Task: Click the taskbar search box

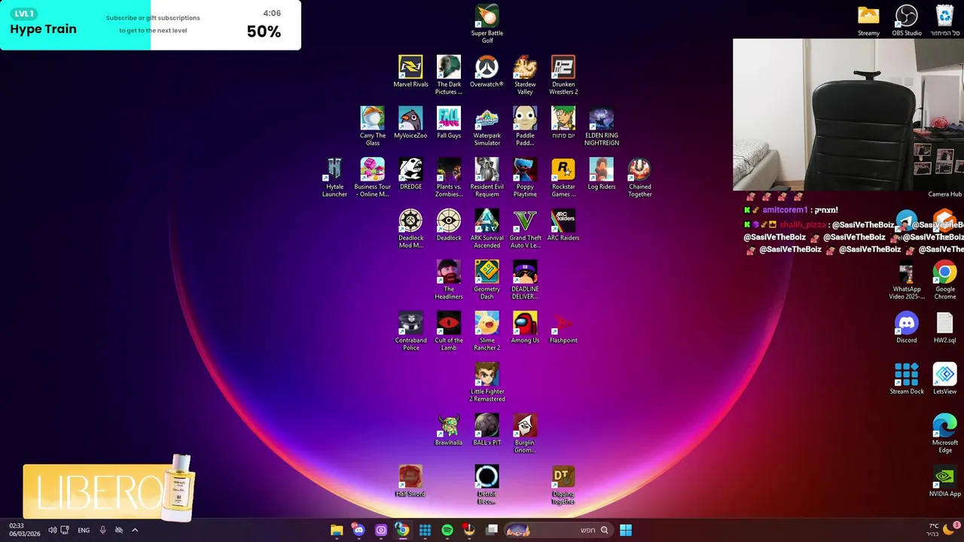Action: tap(557, 530)
